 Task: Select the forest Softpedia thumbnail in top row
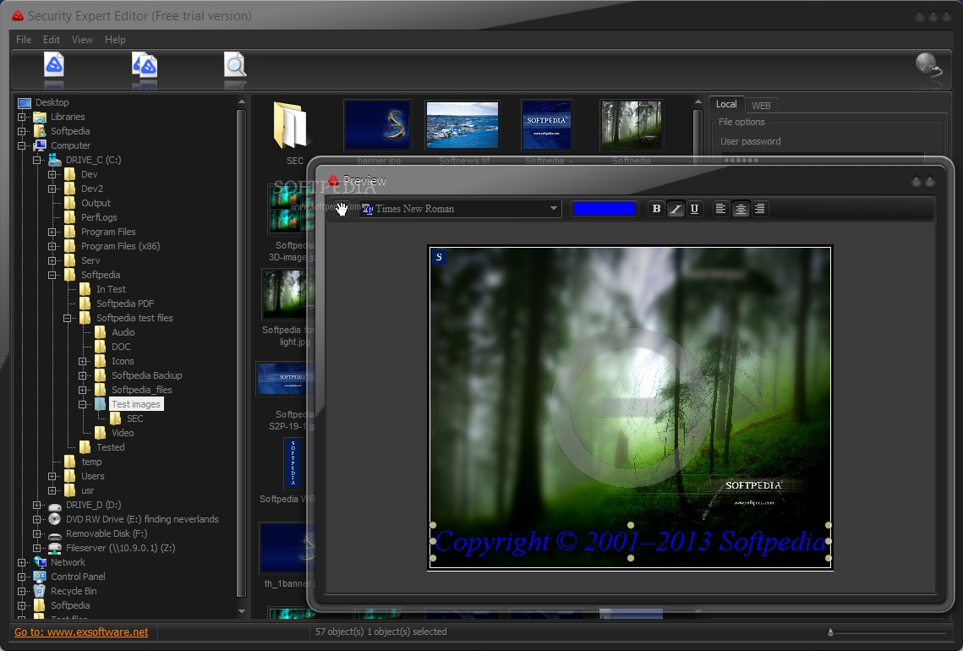click(632, 125)
